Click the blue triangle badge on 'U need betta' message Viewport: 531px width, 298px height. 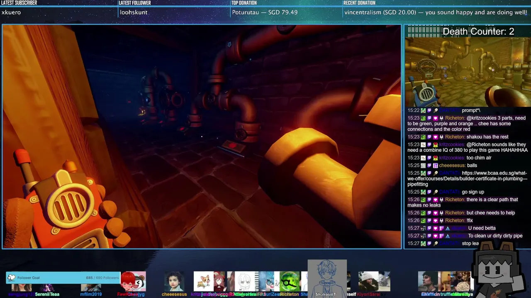[x=448, y=228]
